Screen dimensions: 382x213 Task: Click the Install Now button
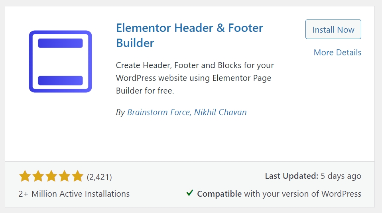tap(333, 29)
